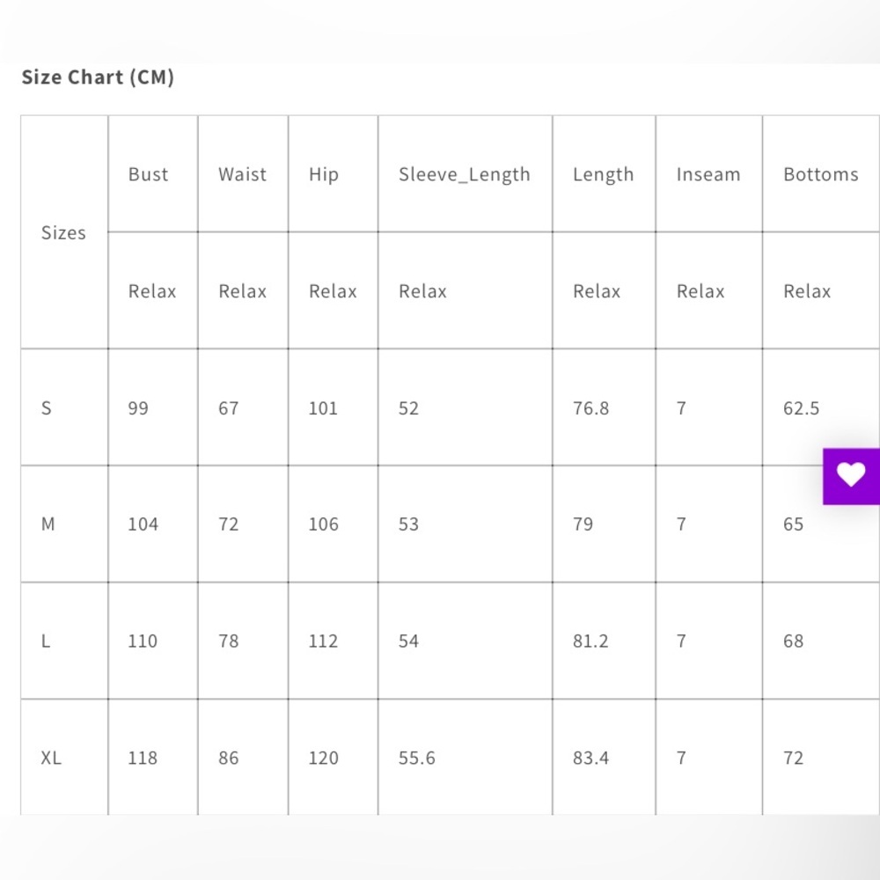880x880 pixels.
Task: Select the hip value 112 for size L
Action: point(323,642)
